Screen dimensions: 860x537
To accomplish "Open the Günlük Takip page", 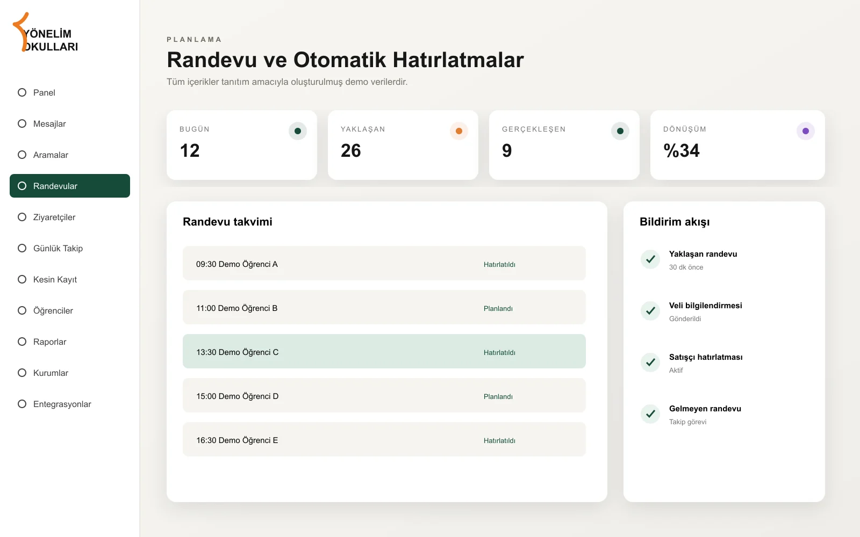I will click(70, 248).
